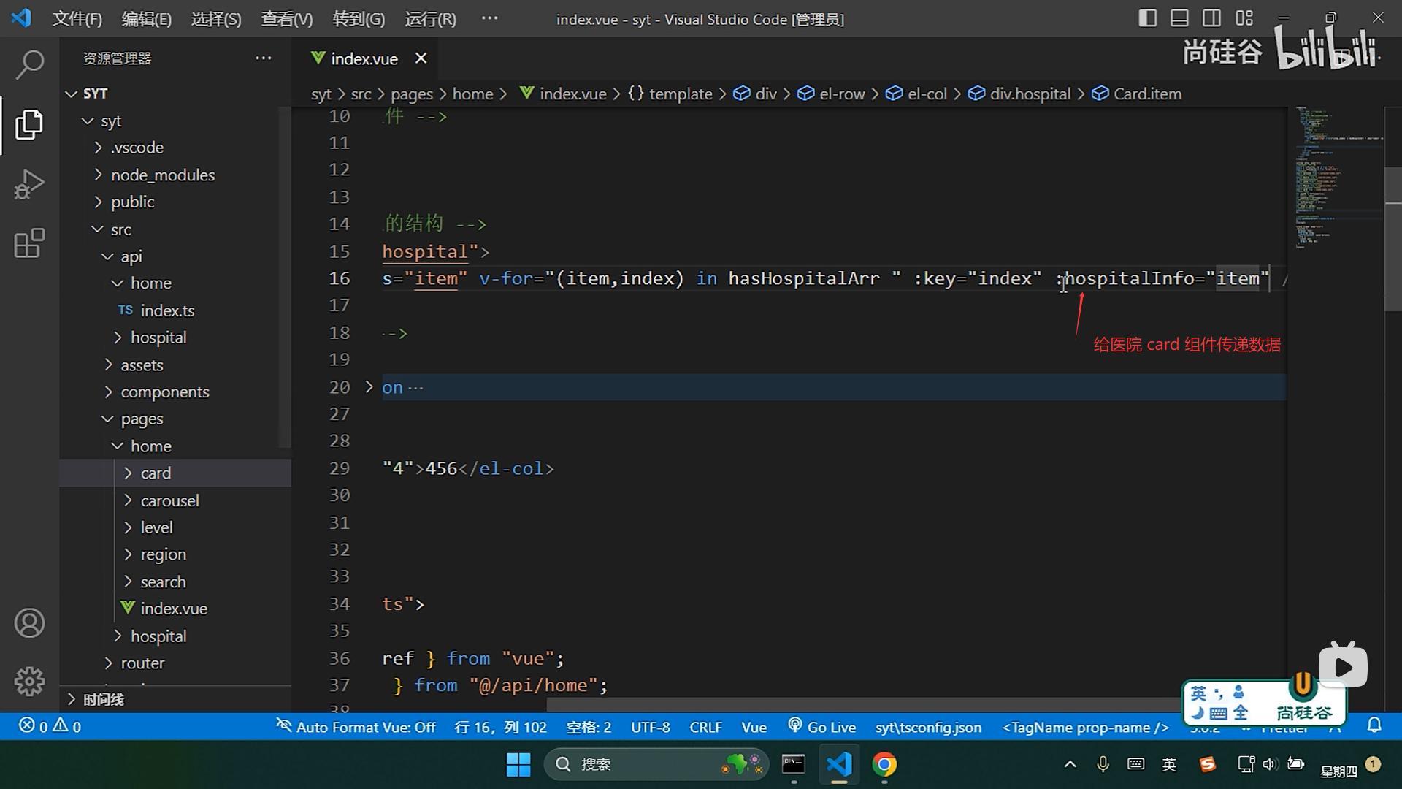Screen dimensions: 1402x789
Task: Open the Explorer view icon
Action: click(x=29, y=125)
